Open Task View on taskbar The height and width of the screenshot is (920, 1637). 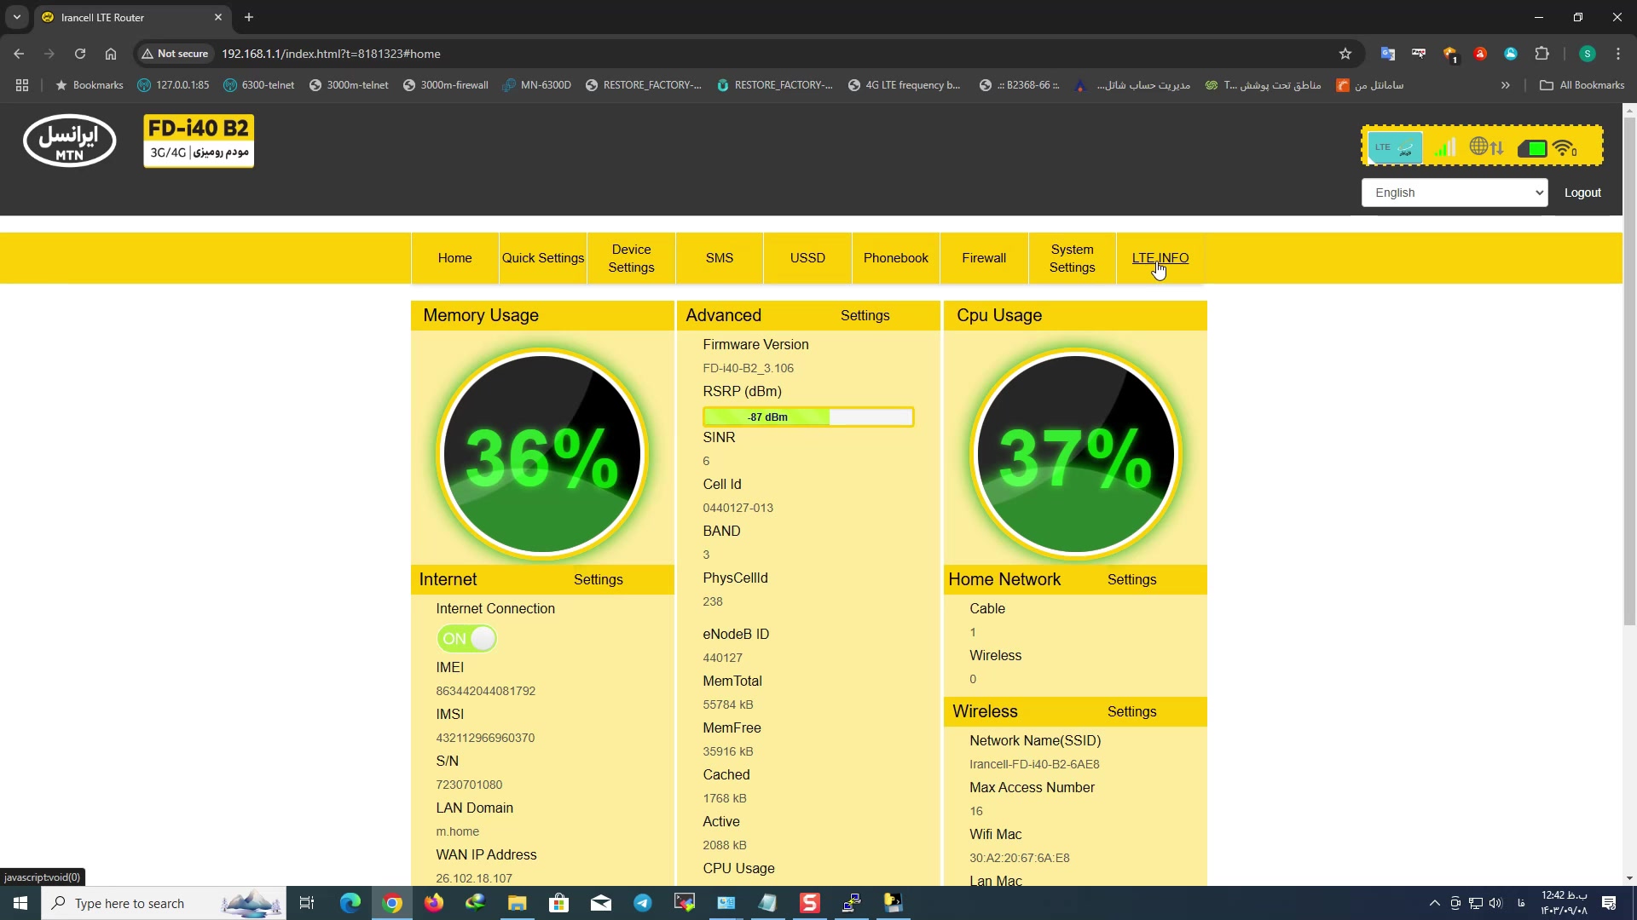click(x=307, y=903)
